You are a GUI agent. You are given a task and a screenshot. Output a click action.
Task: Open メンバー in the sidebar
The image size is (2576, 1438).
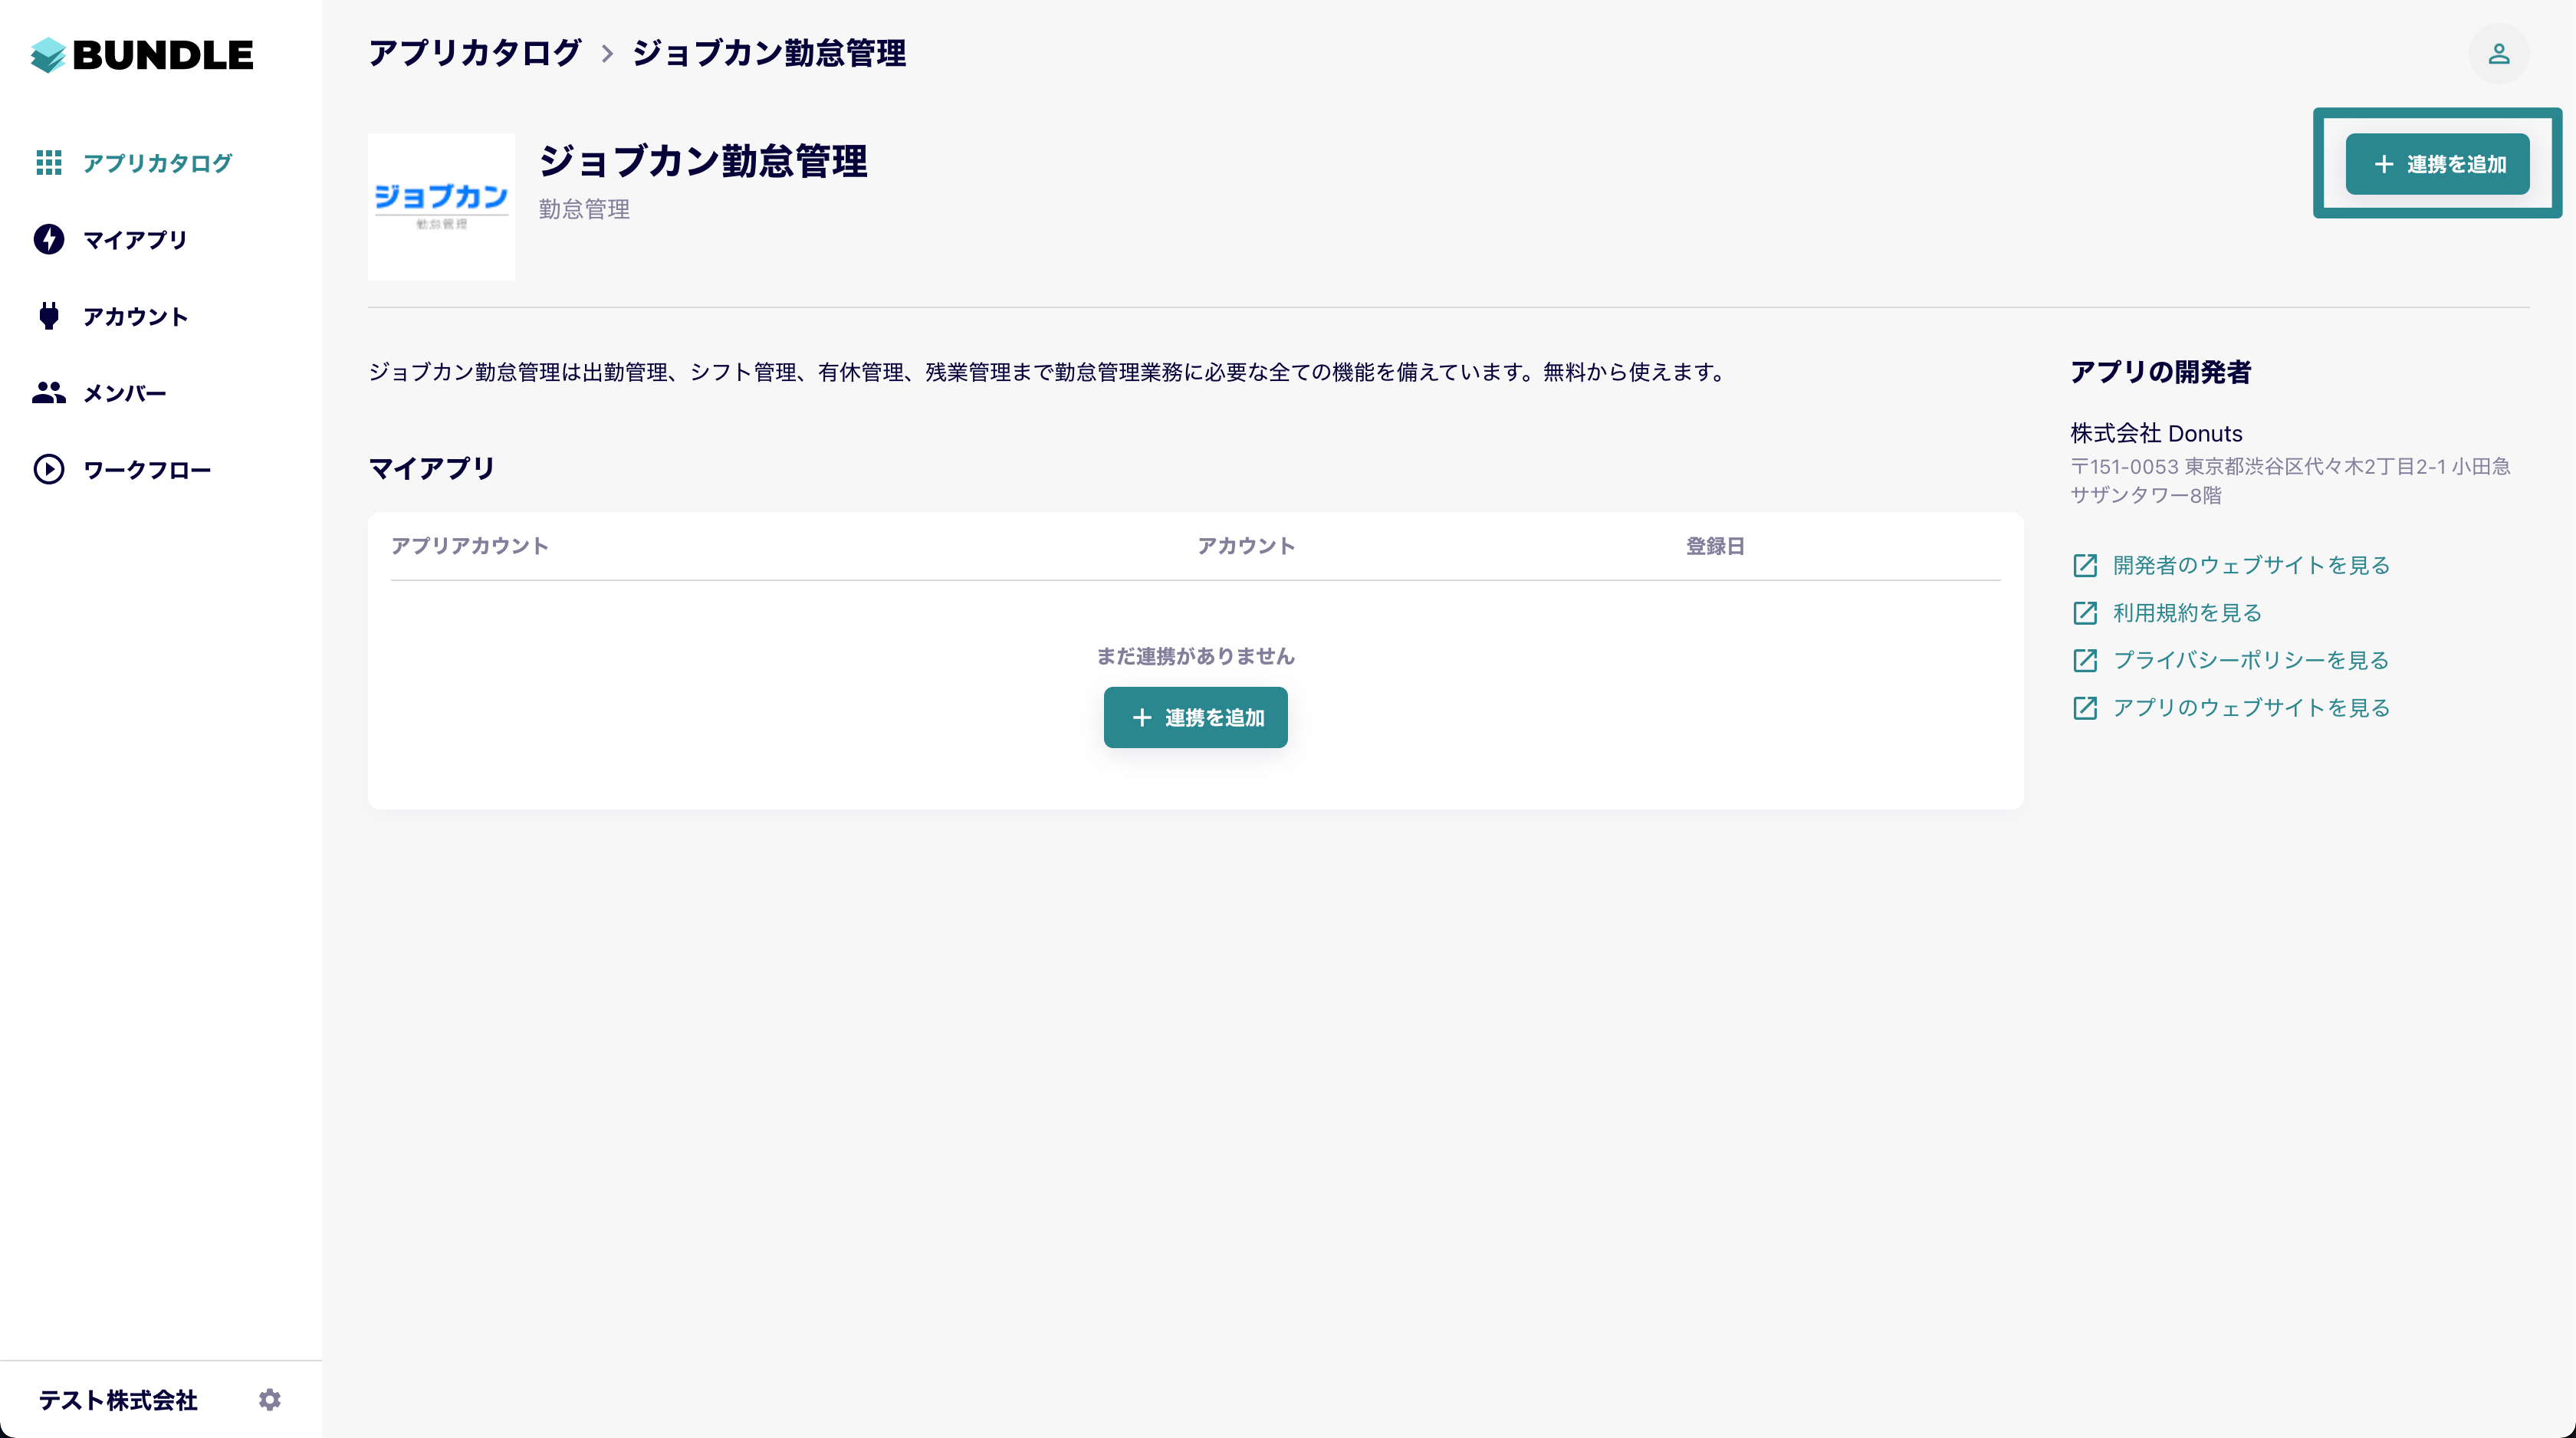125,394
